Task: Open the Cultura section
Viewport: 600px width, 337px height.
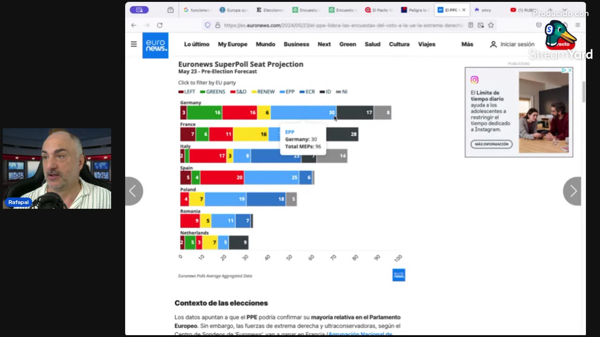Action: coord(399,44)
